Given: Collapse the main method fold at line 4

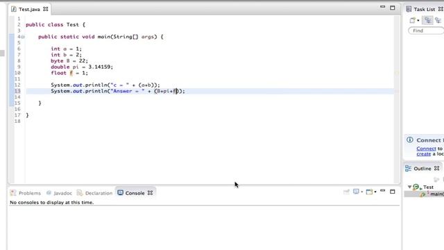Looking at the screenshot, I should click(23, 37).
